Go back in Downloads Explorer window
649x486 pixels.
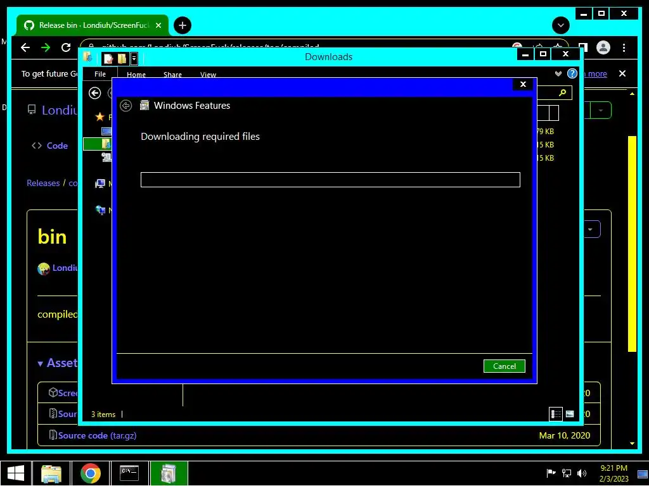tap(95, 93)
